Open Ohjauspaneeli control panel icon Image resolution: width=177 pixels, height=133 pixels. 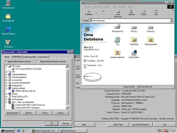pos(150,41)
